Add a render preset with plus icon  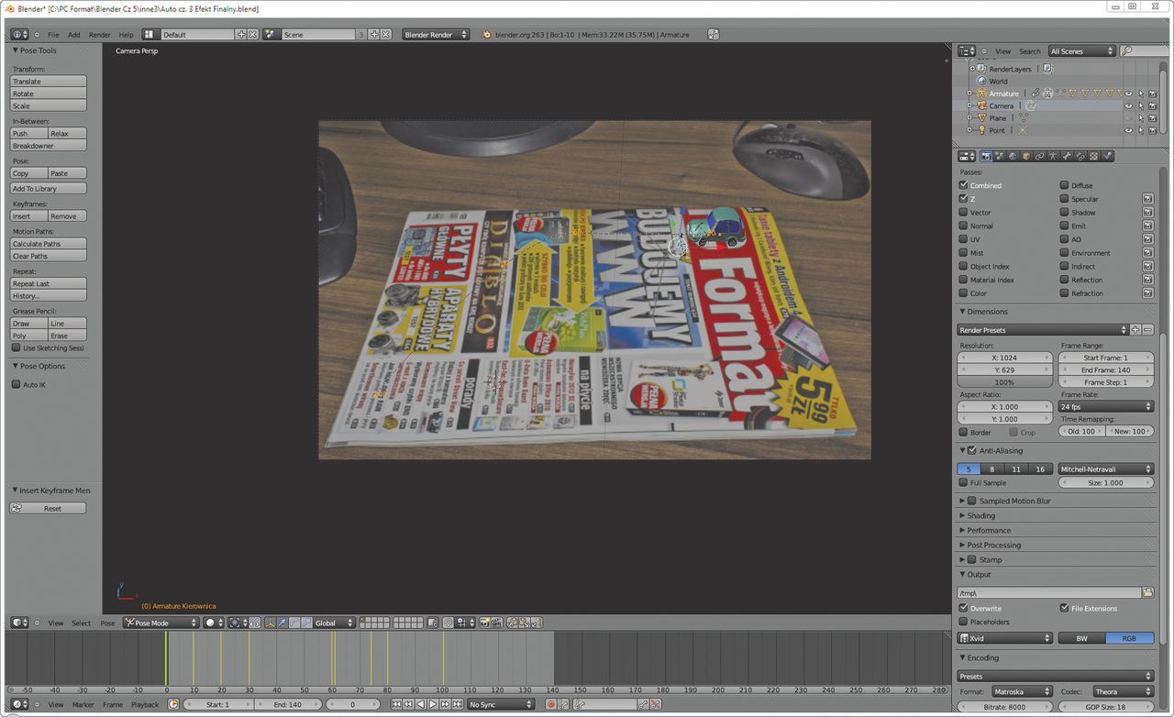[1135, 330]
